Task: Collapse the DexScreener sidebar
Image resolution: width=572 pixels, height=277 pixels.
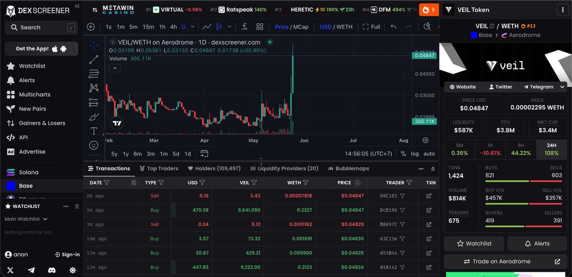Action: coord(78,7)
